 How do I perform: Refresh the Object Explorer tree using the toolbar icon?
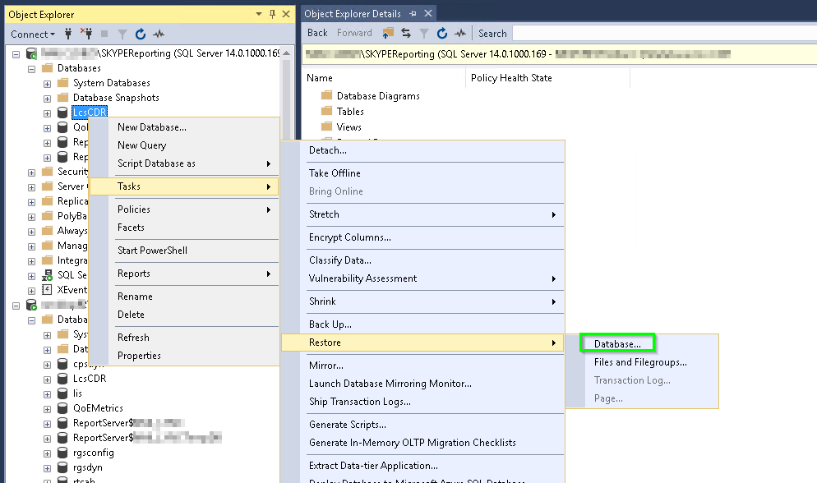coord(141,34)
